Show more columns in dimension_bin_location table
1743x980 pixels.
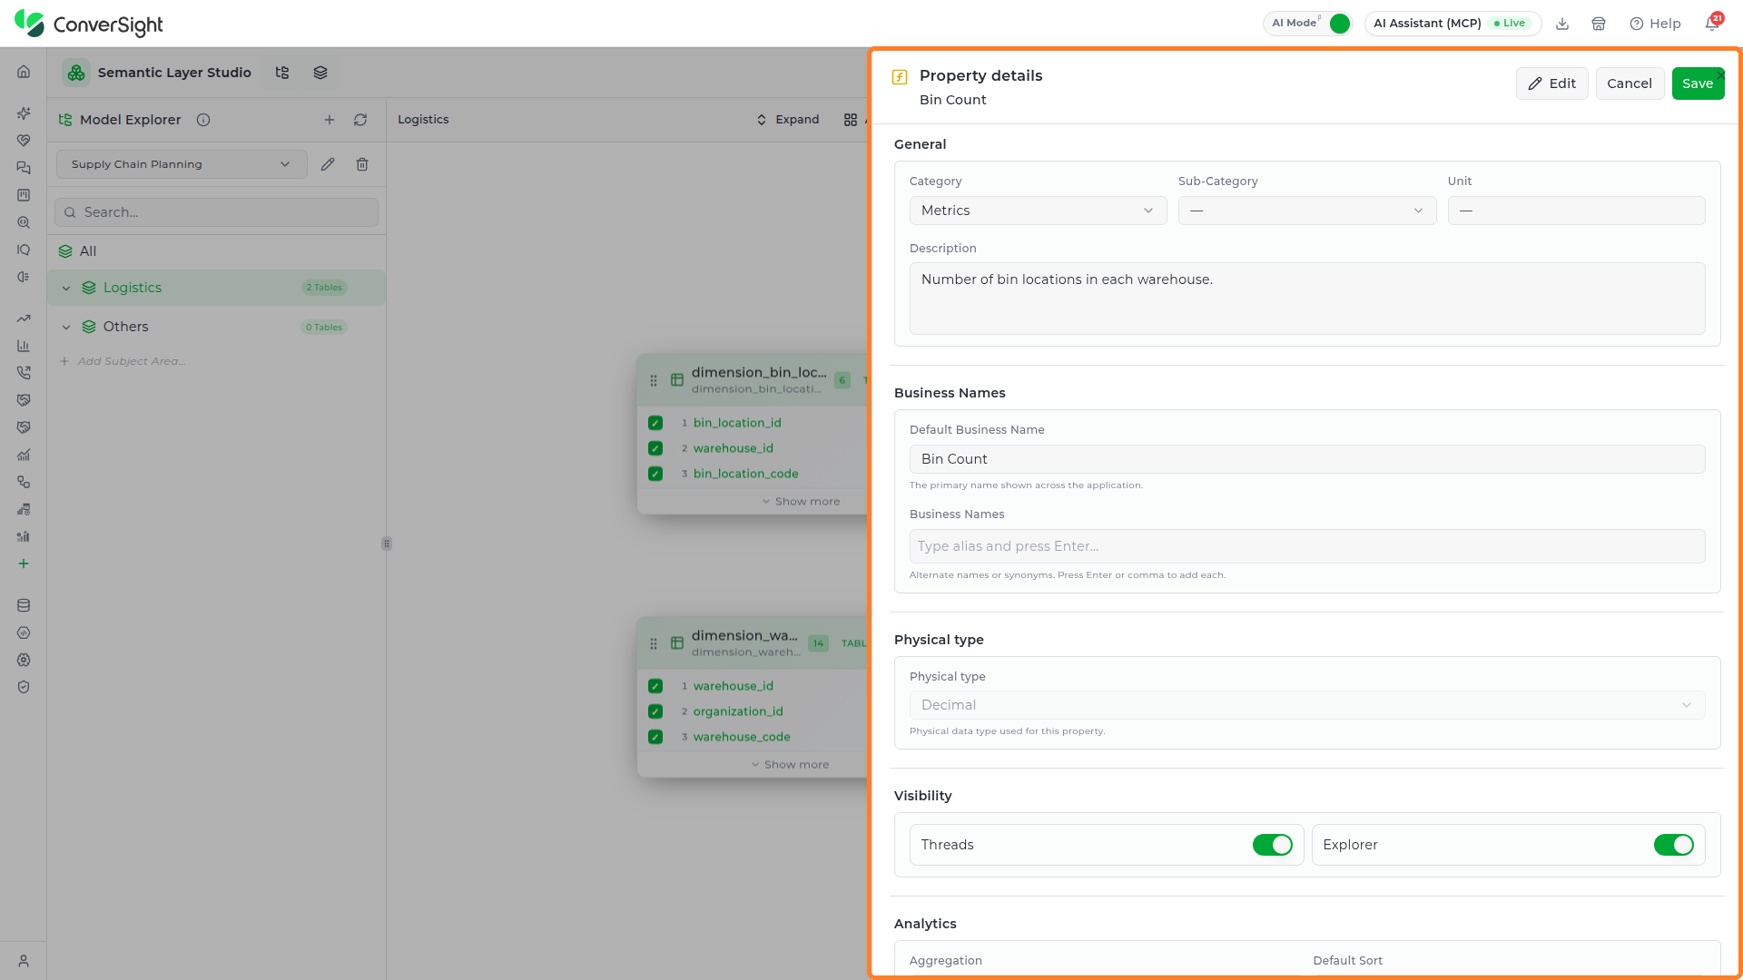801,502
